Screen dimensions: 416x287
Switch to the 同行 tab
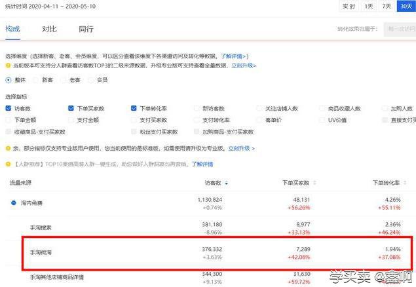(86, 29)
